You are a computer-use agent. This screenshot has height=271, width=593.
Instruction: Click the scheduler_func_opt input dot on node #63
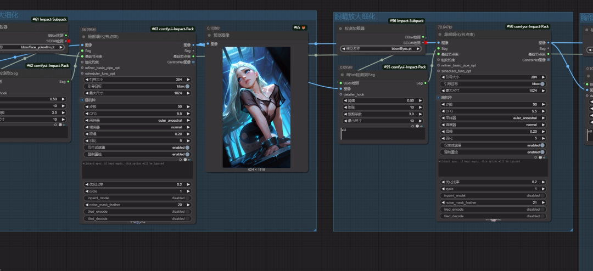pos(82,74)
